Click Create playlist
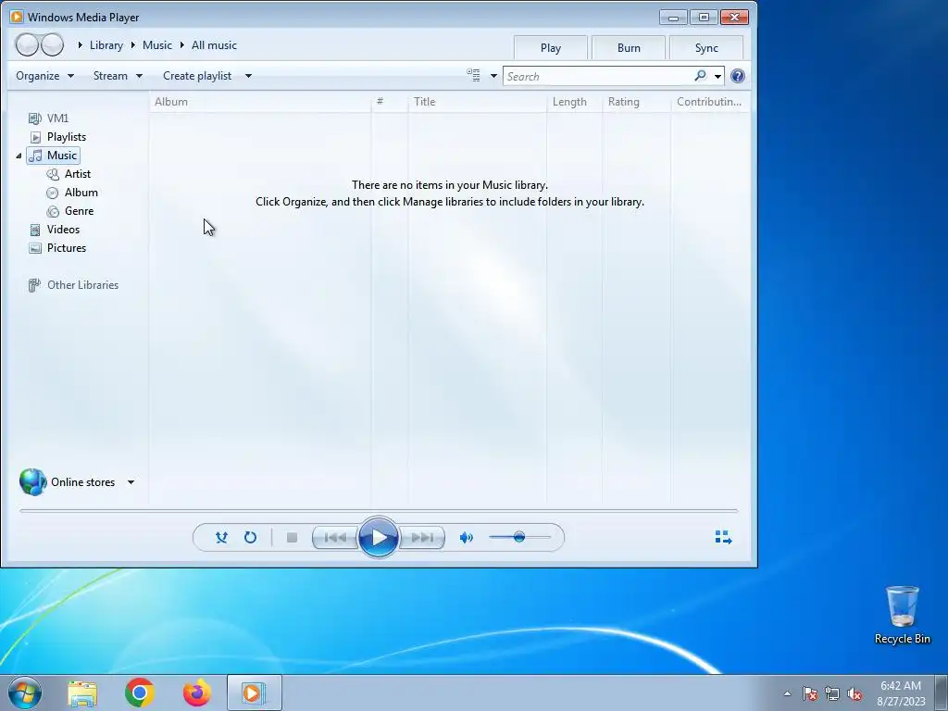Screen dimensions: 948x711 pyautogui.click(x=197, y=76)
